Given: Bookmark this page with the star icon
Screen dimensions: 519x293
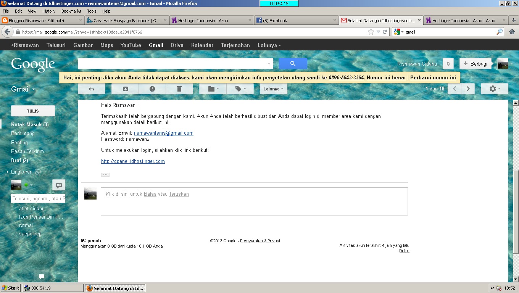Looking at the screenshot, I should [371, 32].
